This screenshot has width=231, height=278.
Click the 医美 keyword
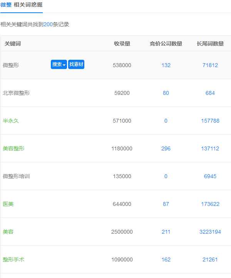(x=8, y=204)
